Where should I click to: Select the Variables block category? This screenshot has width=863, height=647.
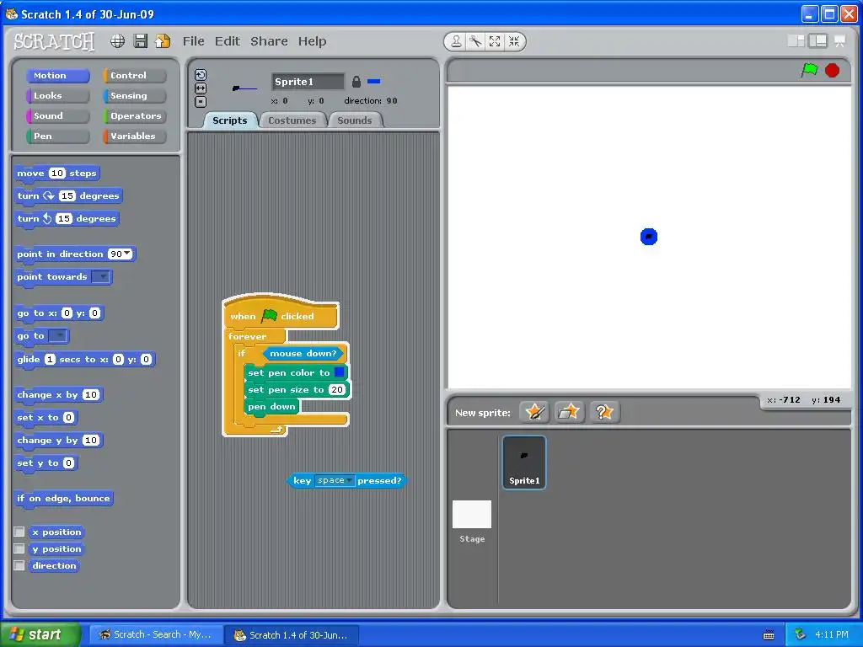coord(134,136)
